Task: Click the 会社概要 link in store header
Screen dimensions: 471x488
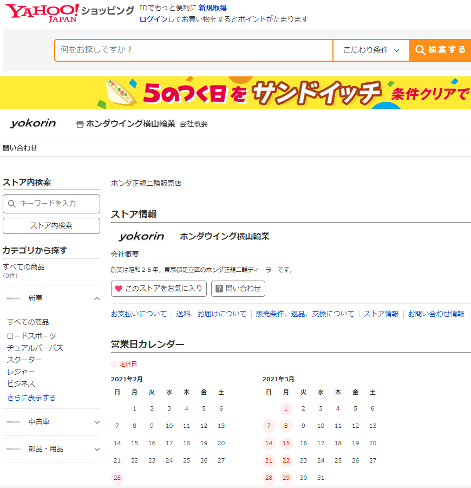Action: [193, 124]
